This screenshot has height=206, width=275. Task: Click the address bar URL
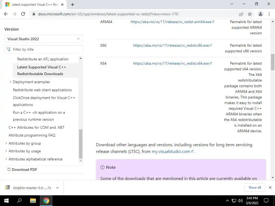[108, 14]
